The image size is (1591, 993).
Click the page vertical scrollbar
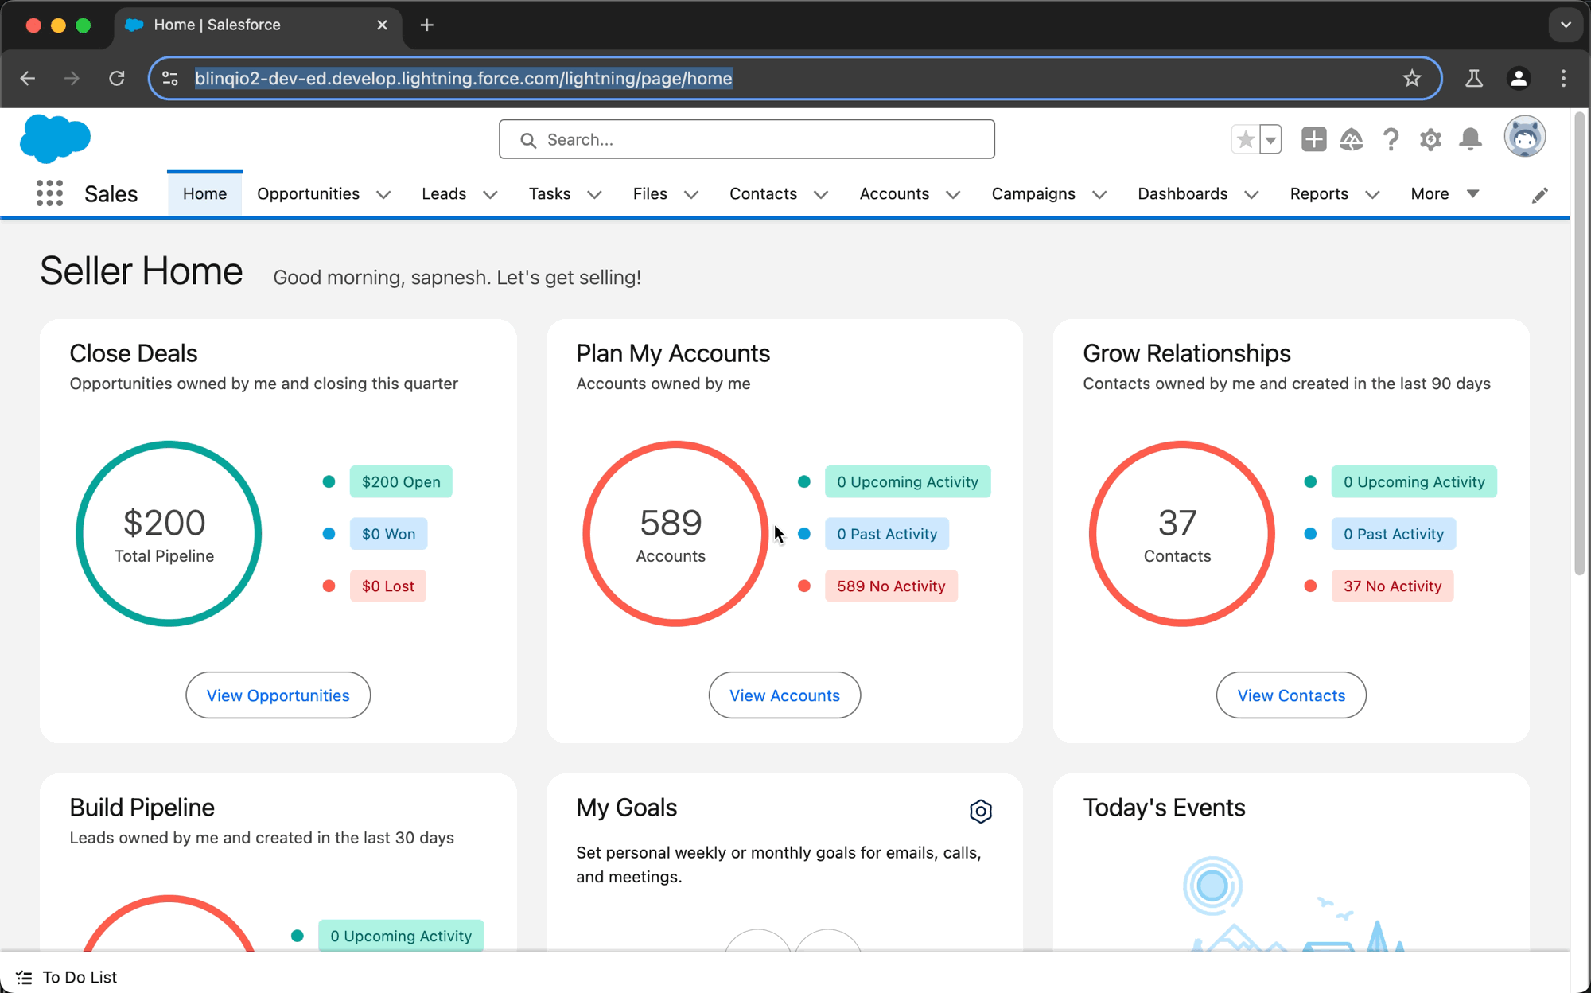point(1579,343)
